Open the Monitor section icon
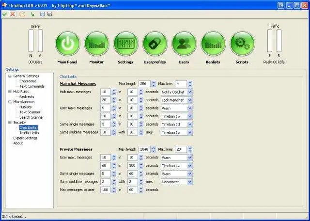 [x=97, y=44]
